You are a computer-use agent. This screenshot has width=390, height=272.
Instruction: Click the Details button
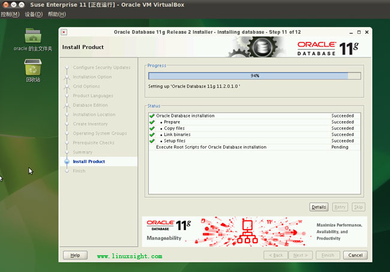coord(319,207)
